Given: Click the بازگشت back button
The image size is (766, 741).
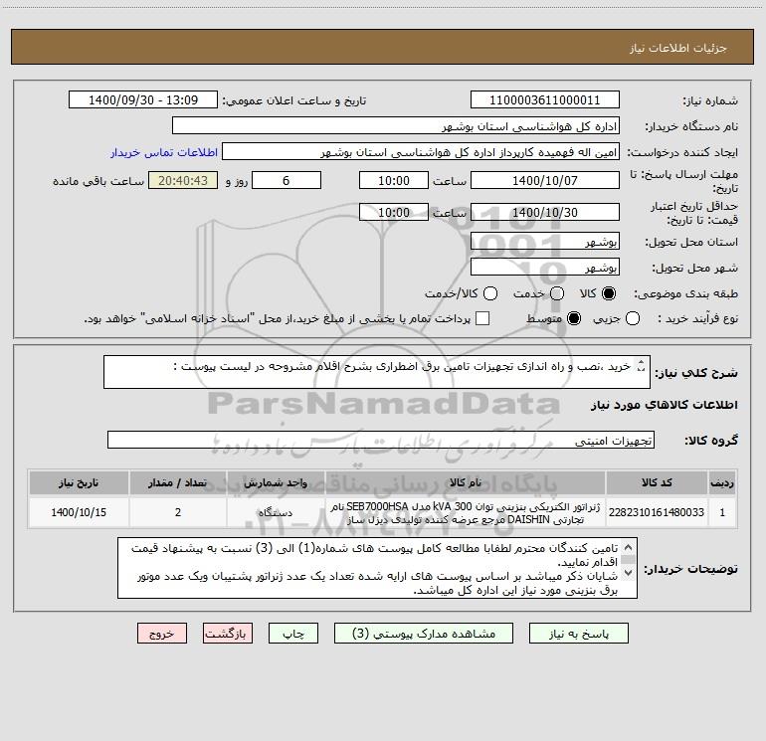Looking at the screenshot, I should 228,634.
